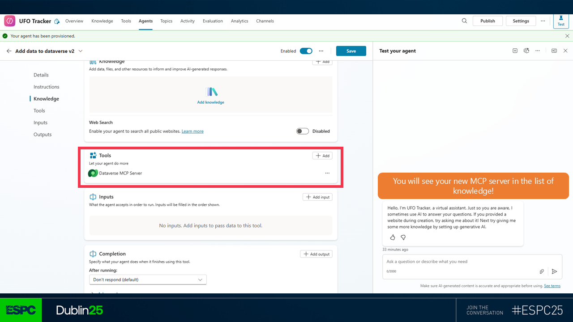Image resolution: width=573 pixels, height=322 pixels.
Task: Click thumbs up on the greeting message
Action: tap(393, 237)
